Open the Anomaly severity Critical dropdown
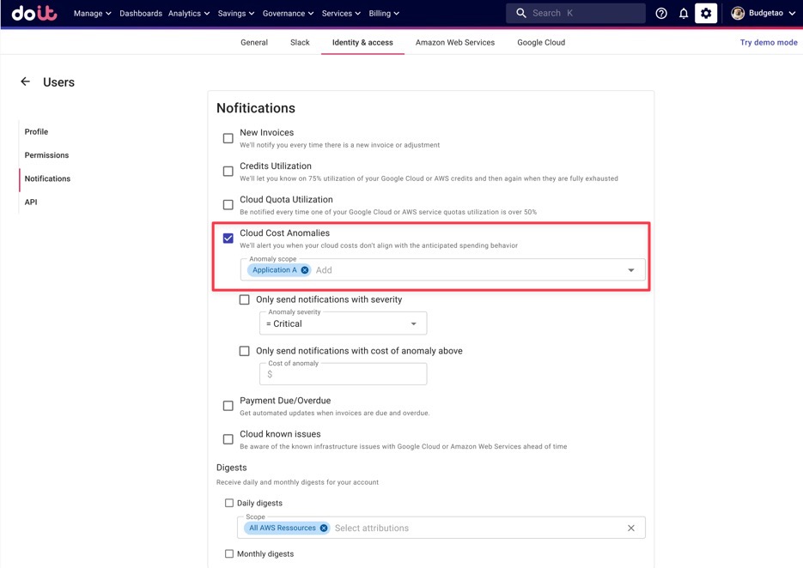 click(344, 323)
